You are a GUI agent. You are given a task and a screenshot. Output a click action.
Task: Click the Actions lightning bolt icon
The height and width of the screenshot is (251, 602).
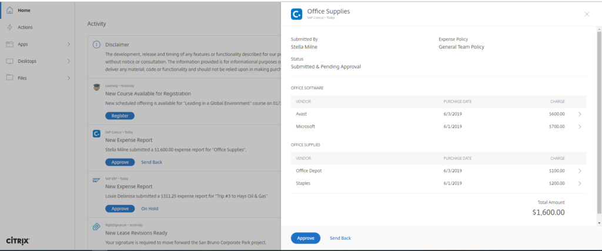point(10,27)
